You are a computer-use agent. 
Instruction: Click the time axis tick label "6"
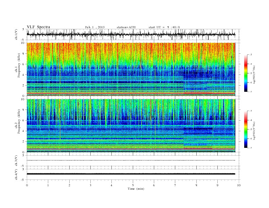tap(154, 185)
